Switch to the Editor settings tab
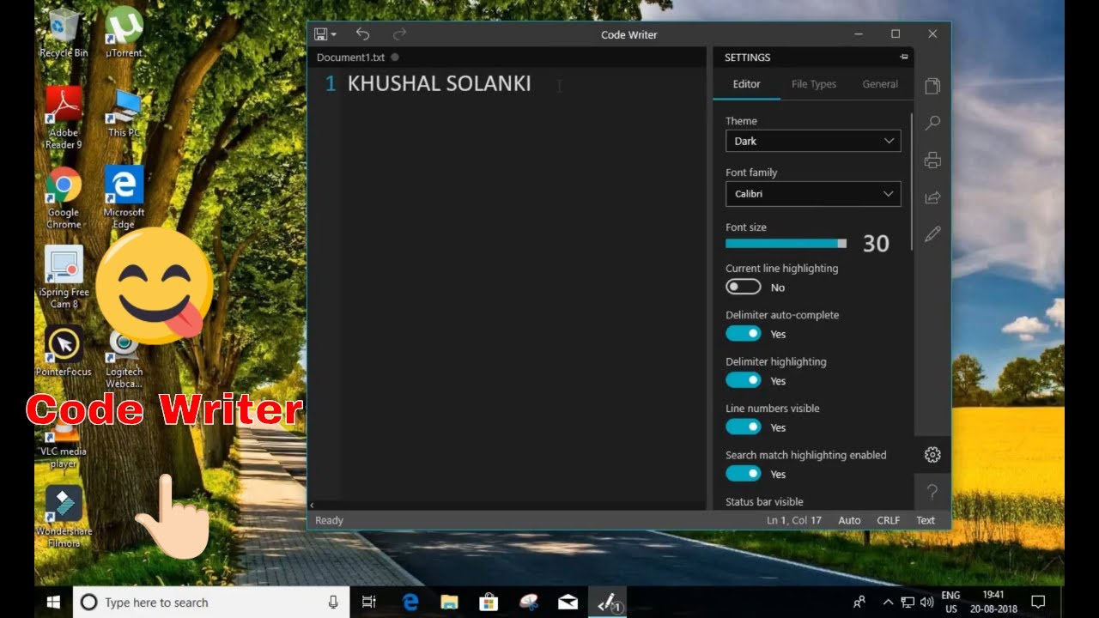 (x=746, y=84)
